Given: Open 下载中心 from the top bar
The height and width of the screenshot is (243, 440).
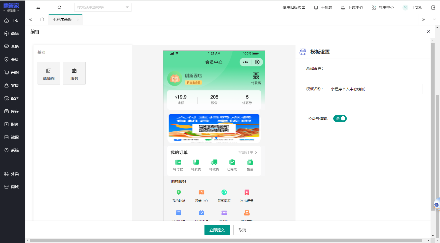Looking at the screenshot, I should tap(352, 8).
